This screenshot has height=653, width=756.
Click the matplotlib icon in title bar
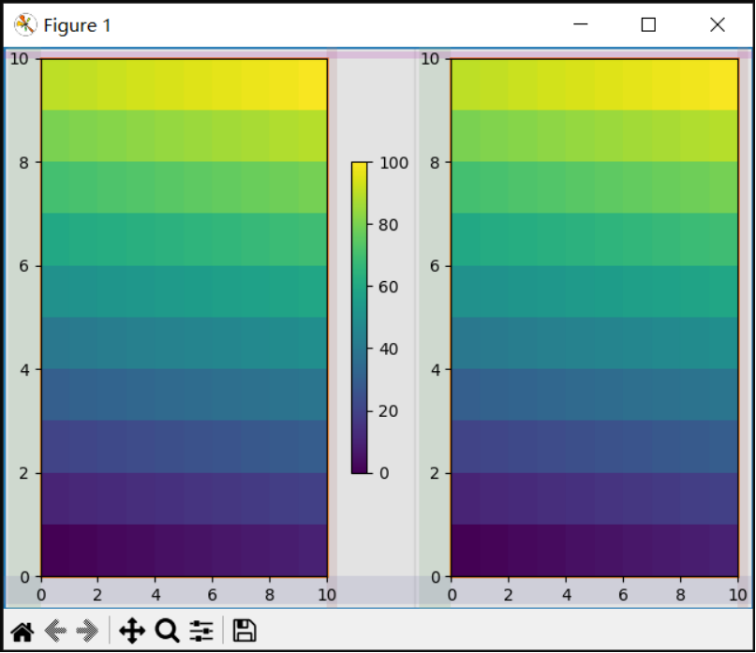tap(25, 24)
